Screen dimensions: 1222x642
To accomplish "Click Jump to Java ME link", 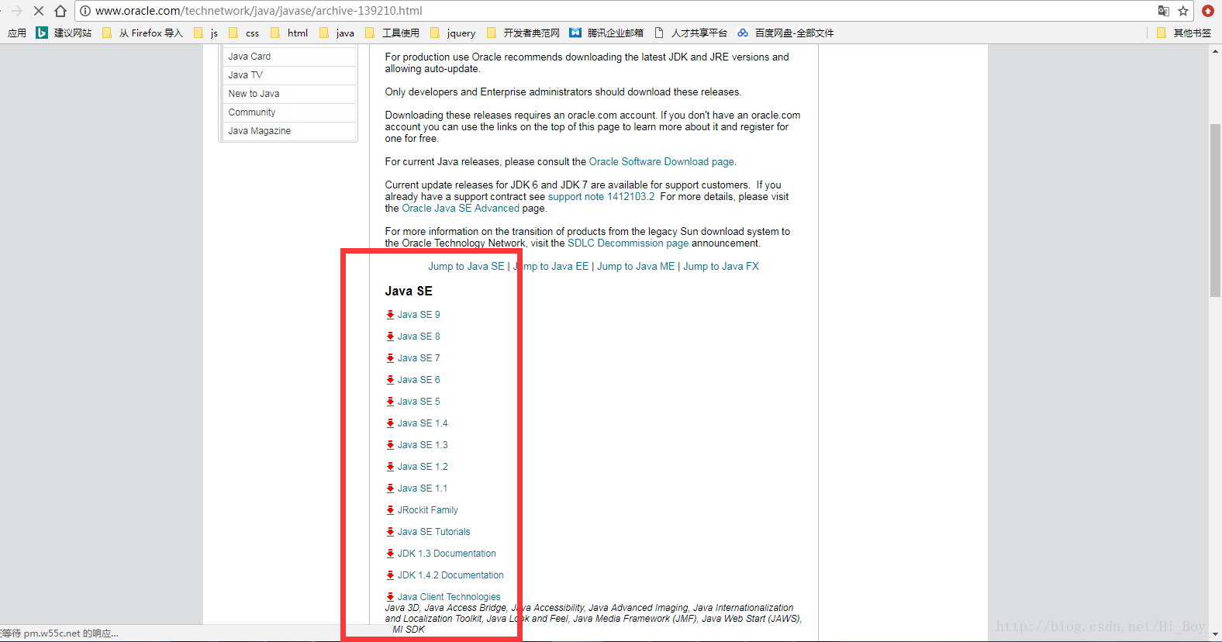I will tap(636, 267).
